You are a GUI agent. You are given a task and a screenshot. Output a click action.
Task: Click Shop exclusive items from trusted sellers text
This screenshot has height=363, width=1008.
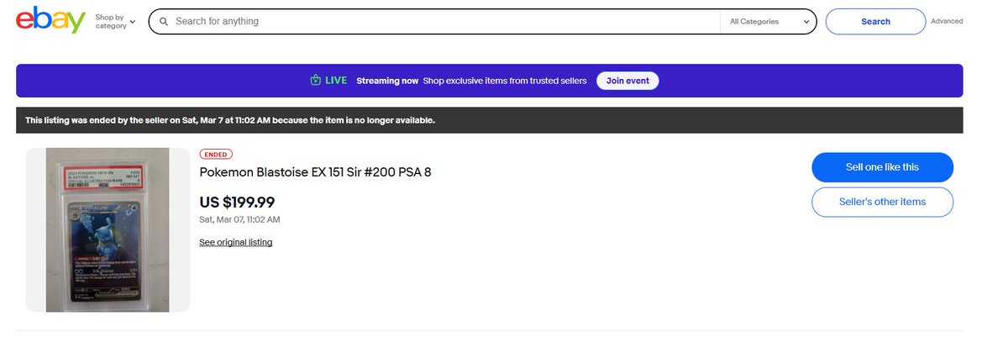pos(505,81)
